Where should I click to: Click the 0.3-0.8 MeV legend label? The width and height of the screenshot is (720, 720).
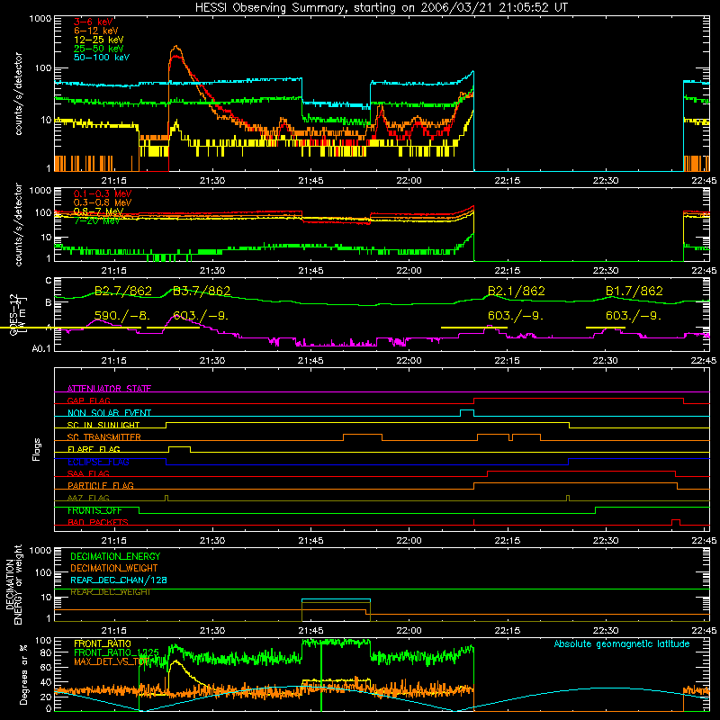(x=102, y=202)
